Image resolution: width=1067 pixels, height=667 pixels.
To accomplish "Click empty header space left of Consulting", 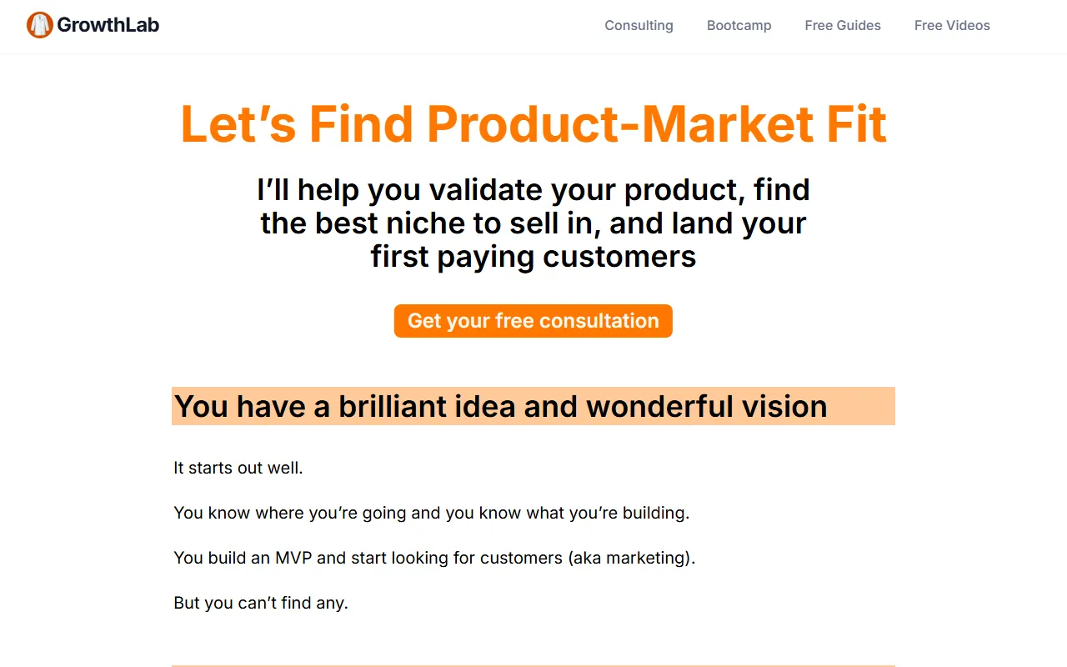I will pyautogui.click(x=375, y=25).
